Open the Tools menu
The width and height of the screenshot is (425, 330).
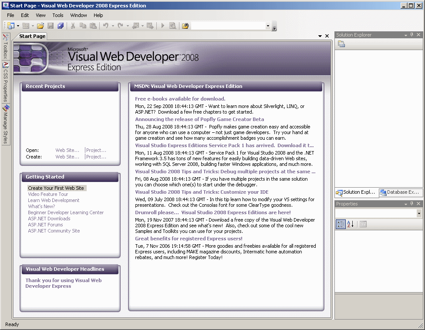pos(58,15)
